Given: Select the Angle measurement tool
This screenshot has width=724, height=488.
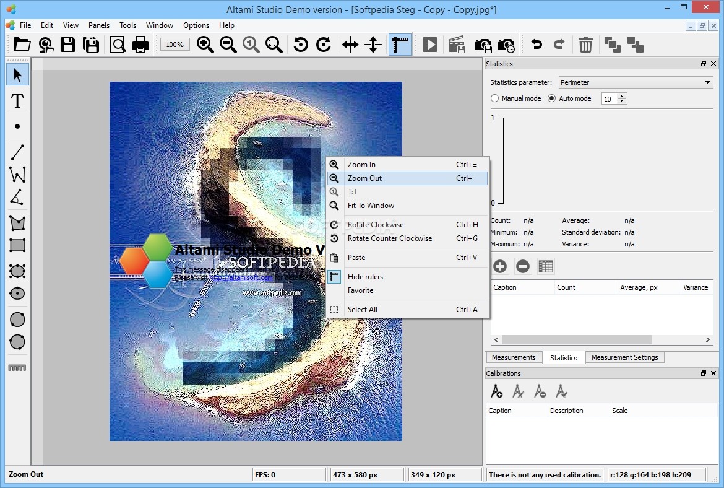Looking at the screenshot, I should [17, 198].
